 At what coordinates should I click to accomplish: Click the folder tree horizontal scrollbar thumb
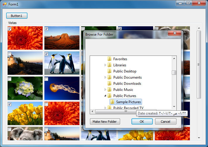tap(126, 111)
